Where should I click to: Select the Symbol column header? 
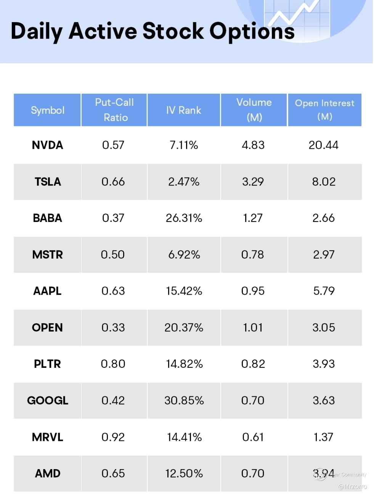(48, 110)
